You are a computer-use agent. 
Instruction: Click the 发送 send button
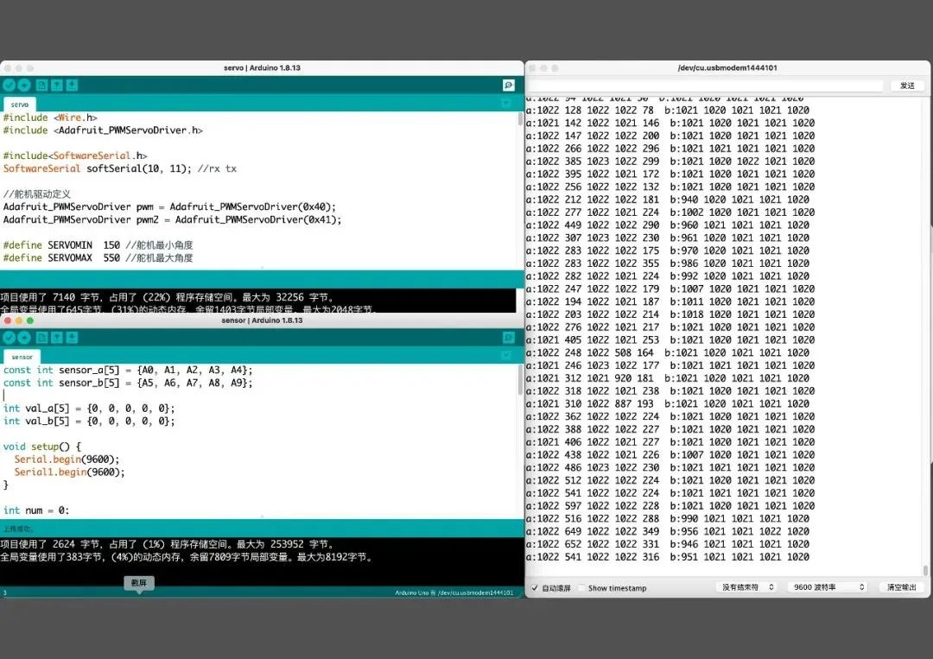point(907,86)
